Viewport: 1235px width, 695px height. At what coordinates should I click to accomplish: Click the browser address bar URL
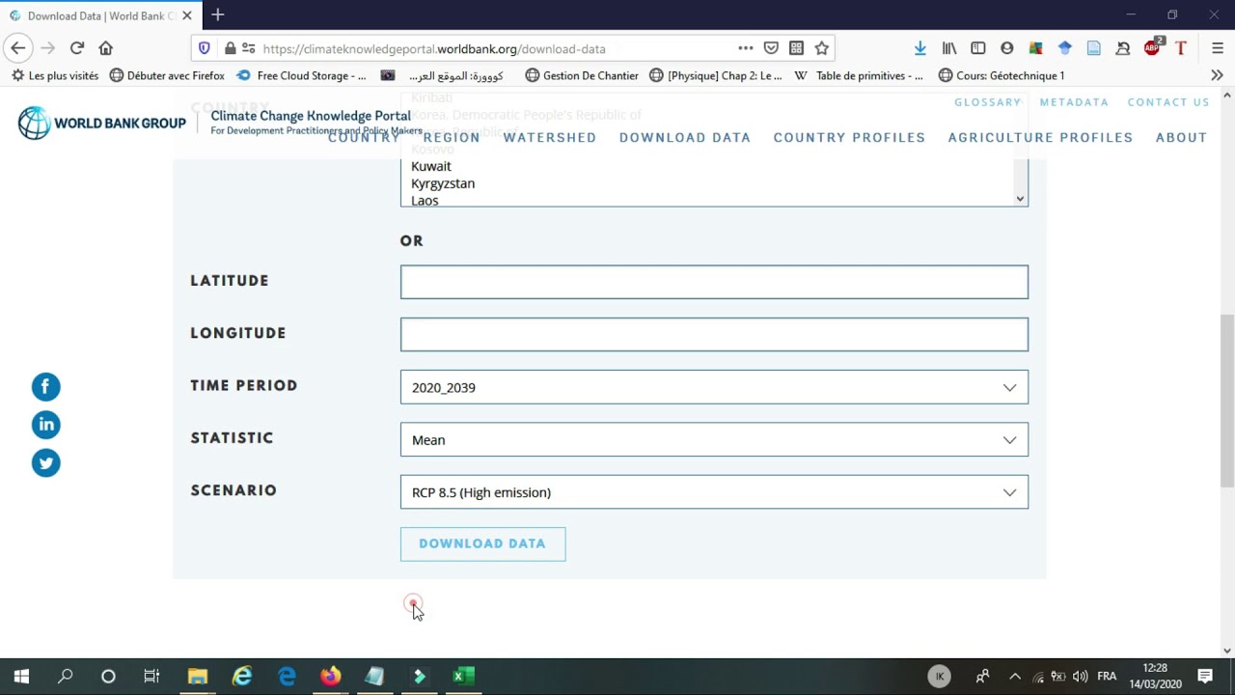tap(434, 48)
